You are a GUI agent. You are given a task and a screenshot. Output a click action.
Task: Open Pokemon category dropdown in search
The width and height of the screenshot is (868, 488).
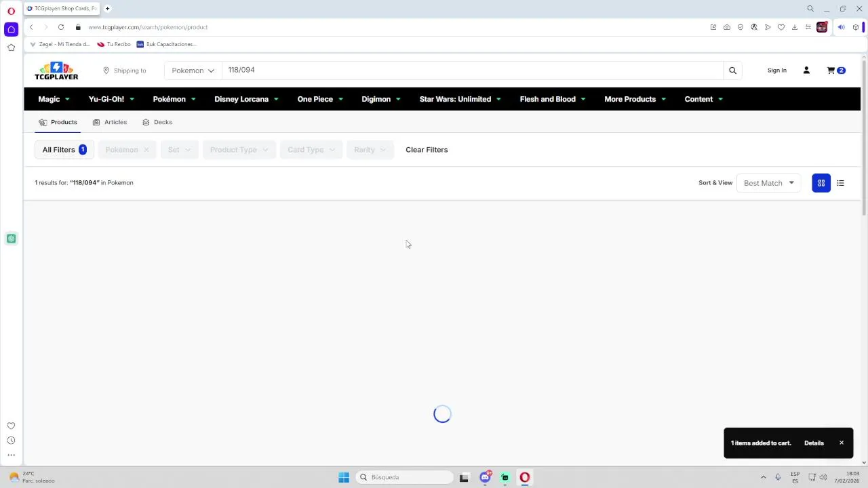click(193, 70)
